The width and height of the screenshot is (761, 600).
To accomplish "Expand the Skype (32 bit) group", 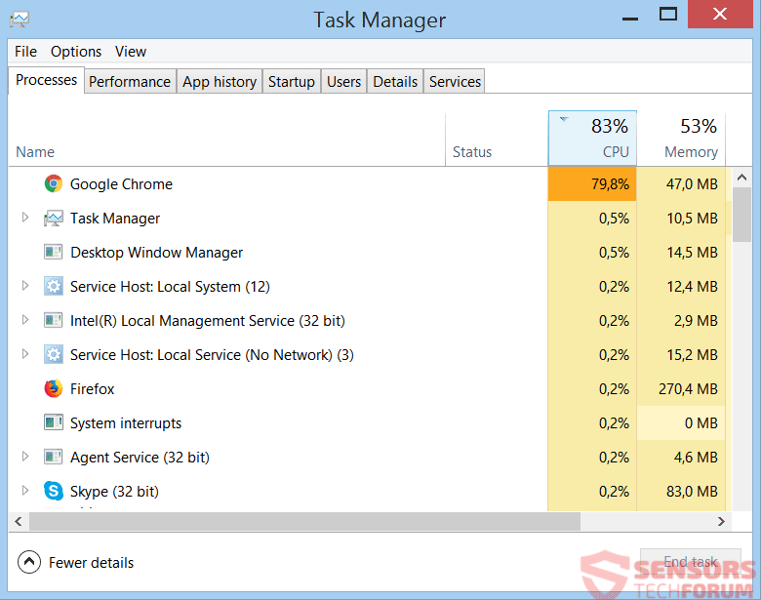I will pyautogui.click(x=25, y=491).
